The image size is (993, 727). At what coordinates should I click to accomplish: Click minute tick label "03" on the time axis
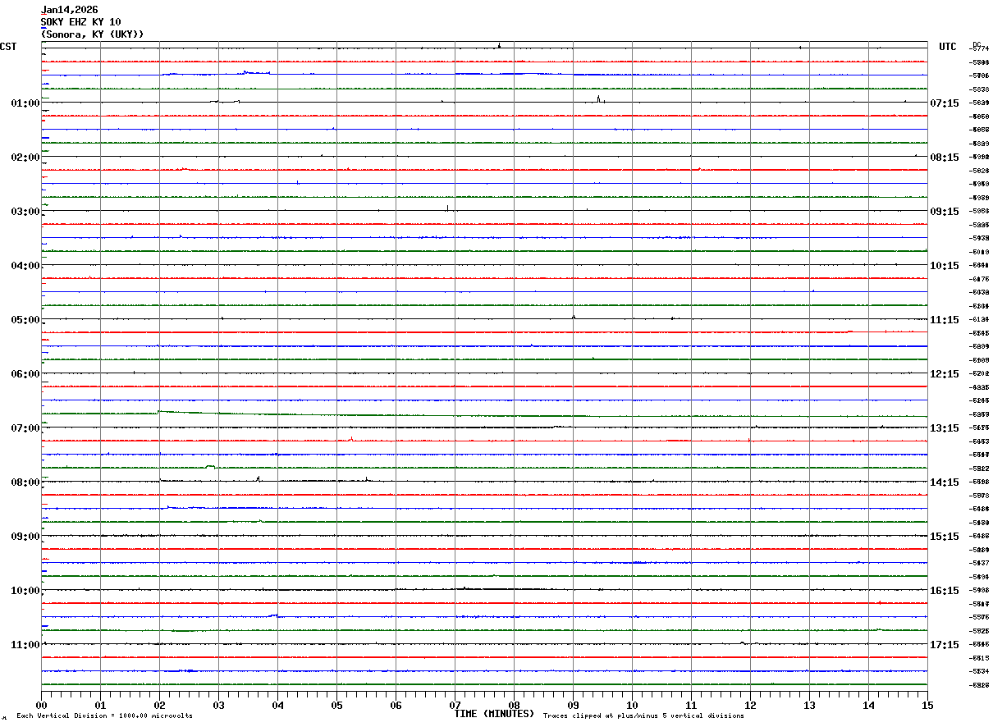[218, 705]
